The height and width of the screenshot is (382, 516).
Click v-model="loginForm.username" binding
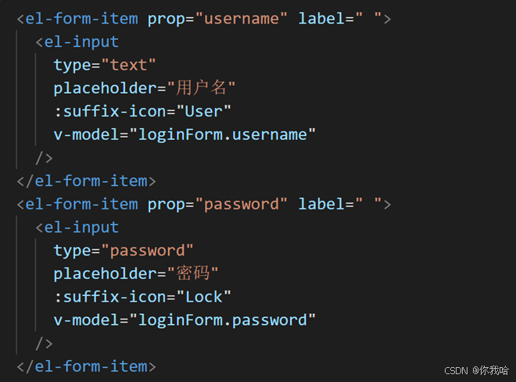pyautogui.click(x=185, y=135)
